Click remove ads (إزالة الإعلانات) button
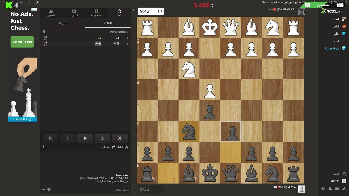The height and width of the screenshot is (196, 349). click(22, 119)
